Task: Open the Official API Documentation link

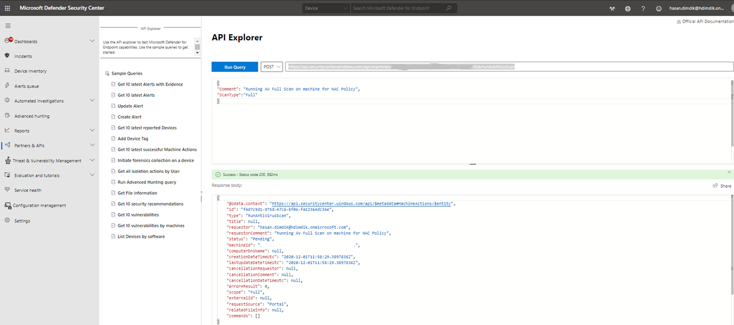Action: click(x=704, y=21)
